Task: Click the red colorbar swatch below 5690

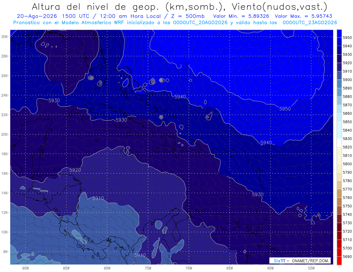Action: 339,261
